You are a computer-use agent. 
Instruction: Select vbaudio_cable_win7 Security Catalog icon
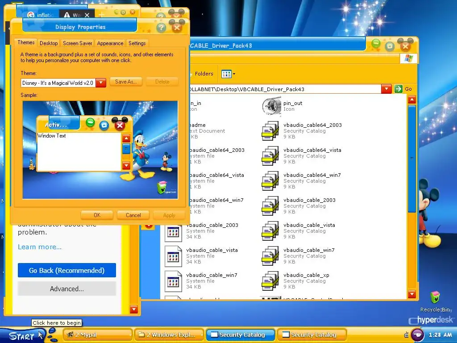270,256
